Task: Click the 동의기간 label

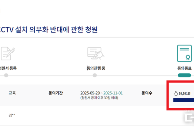Action: [55, 93]
